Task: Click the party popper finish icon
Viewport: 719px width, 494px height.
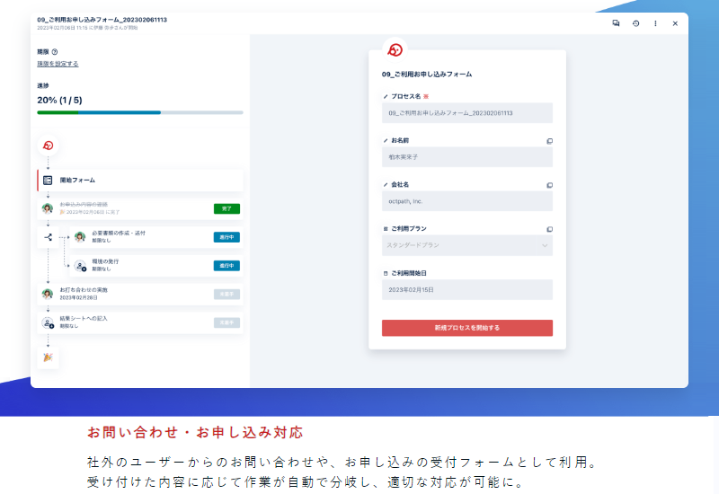Action: [48, 357]
